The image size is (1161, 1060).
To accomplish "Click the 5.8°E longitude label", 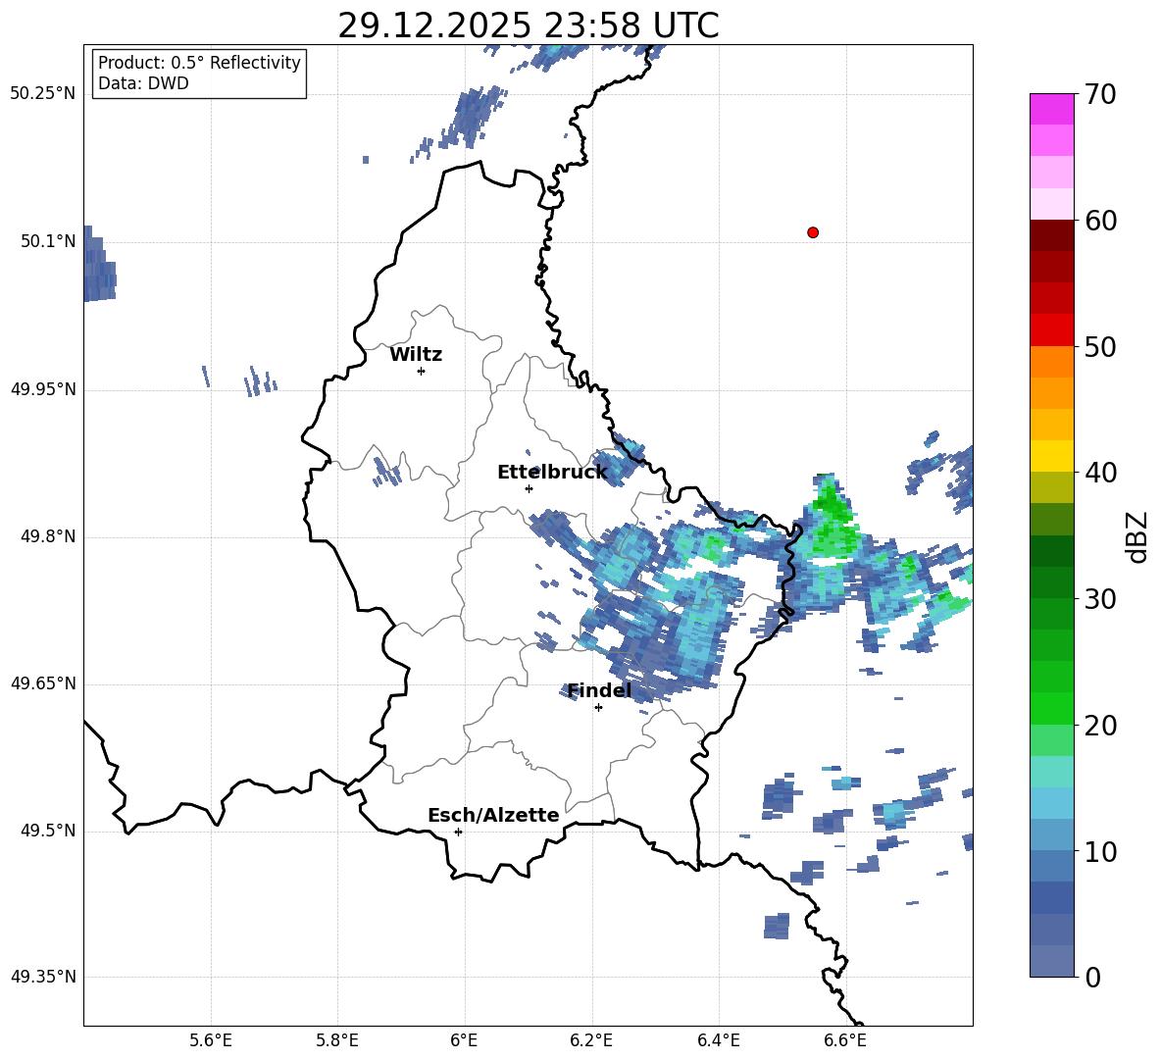I will pyautogui.click(x=337, y=1040).
